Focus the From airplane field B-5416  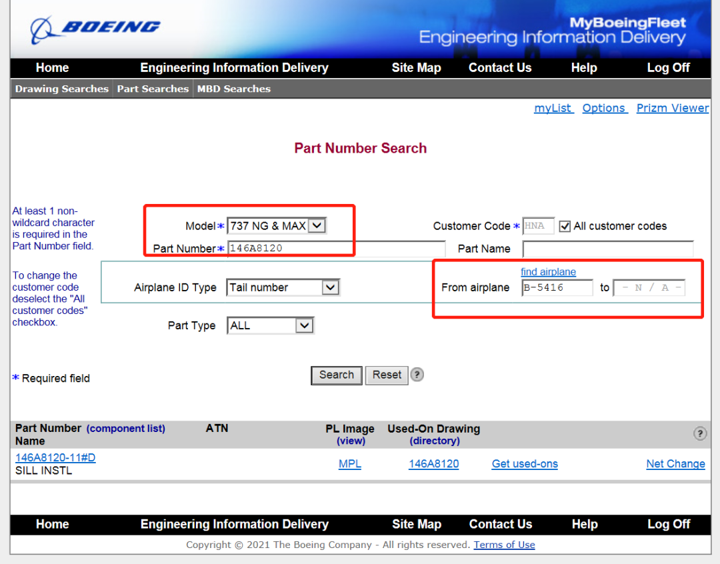click(x=557, y=287)
